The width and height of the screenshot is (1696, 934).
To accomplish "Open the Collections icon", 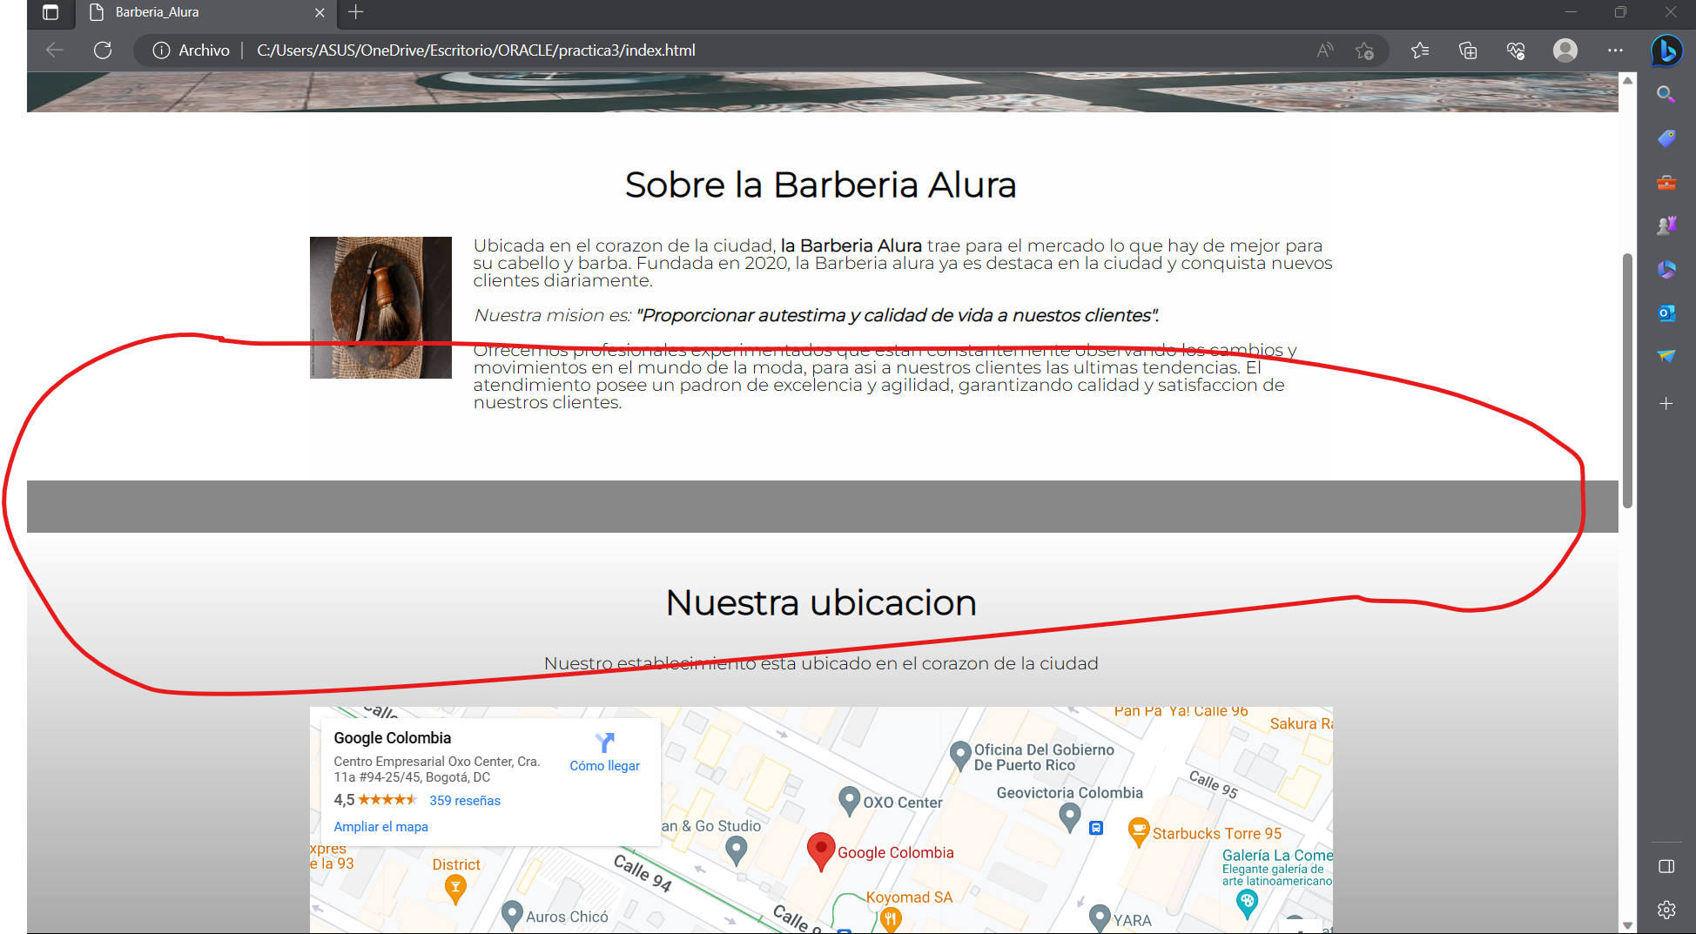I will tap(1468, 50).
